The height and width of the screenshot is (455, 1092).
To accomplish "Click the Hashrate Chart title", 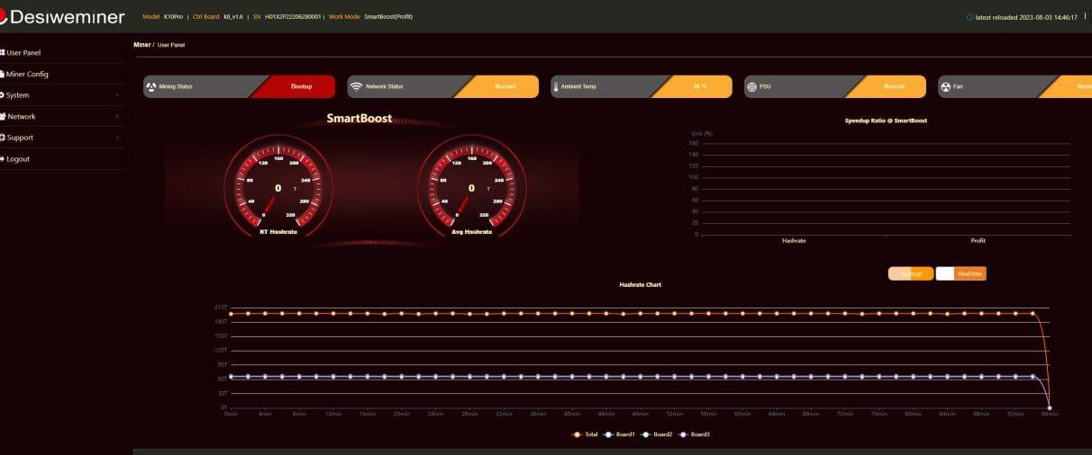I will tap(641, 284).
